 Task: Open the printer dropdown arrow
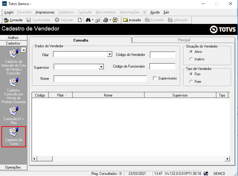110,20
